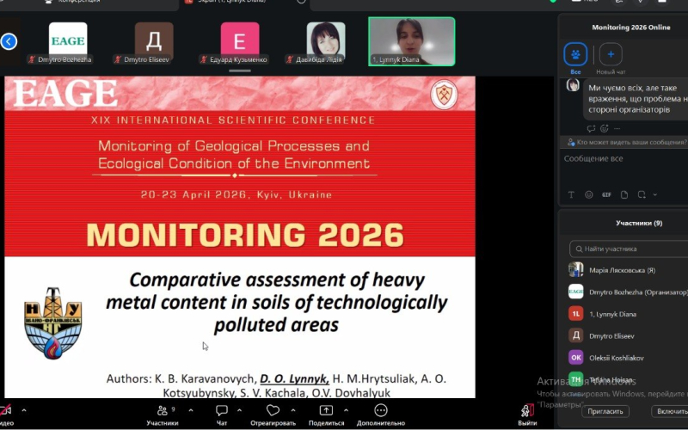Select Dmytro Bozhezha (Организатор) in participants list

click(628, 292)
